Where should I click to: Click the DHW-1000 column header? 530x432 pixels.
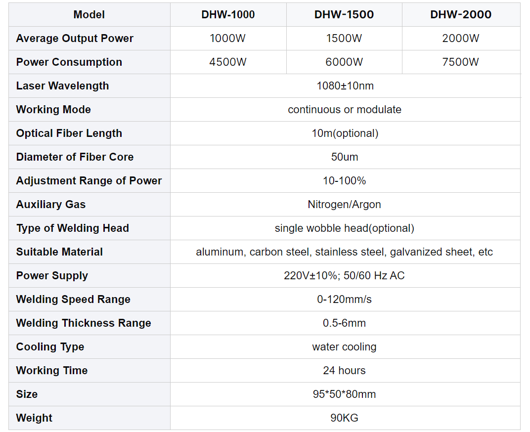228,14
